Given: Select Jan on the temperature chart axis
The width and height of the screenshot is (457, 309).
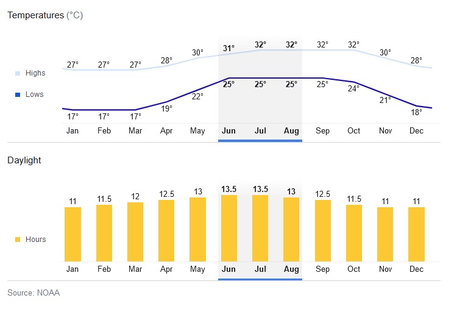Looking at the screenshot, I should point(72,130).
